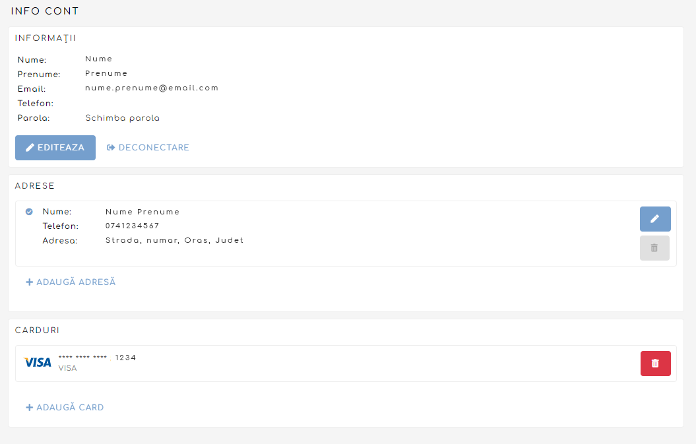Delete the Visa card with the red trash button
Viewport: 696px width, 444px height.
click(655, 364)
